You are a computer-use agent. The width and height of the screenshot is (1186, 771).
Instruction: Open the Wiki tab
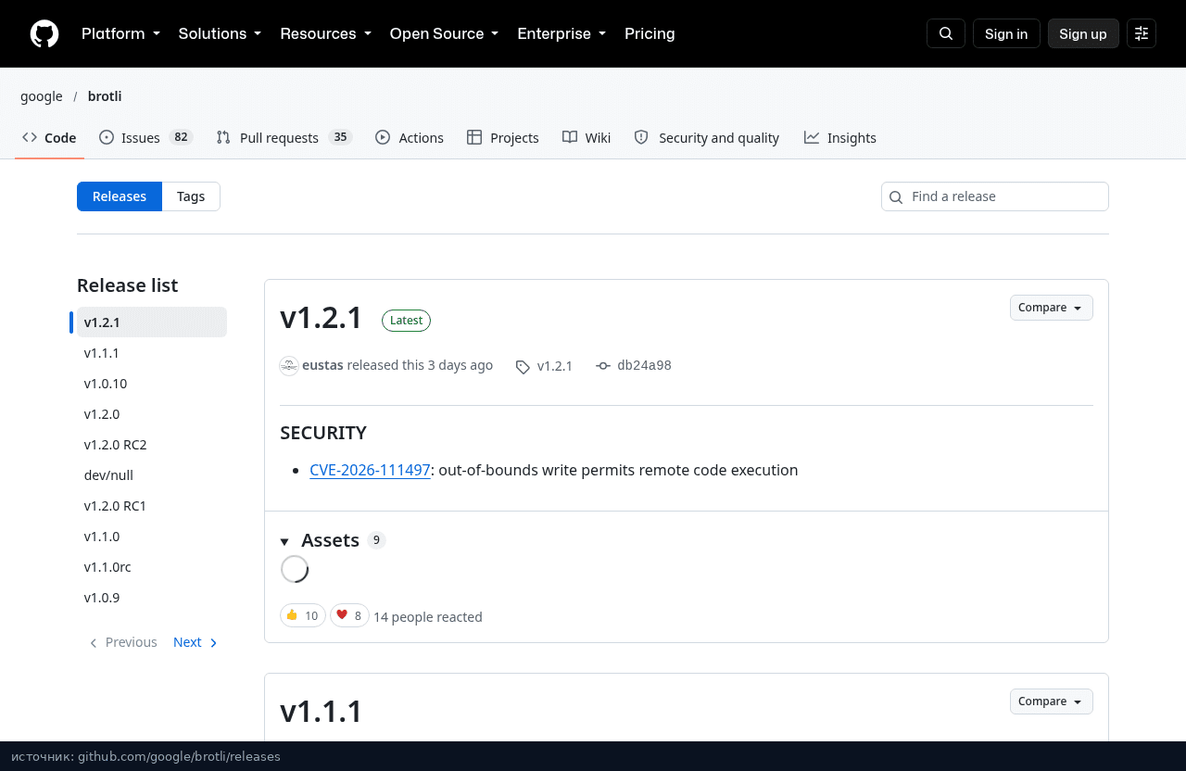(x=587, y=137)
